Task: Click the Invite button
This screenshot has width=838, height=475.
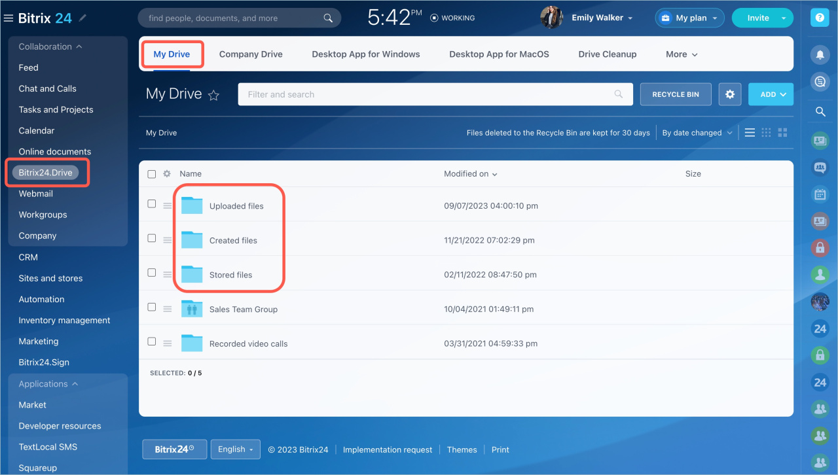Action: pyautogui.click(x=757, y=18)
